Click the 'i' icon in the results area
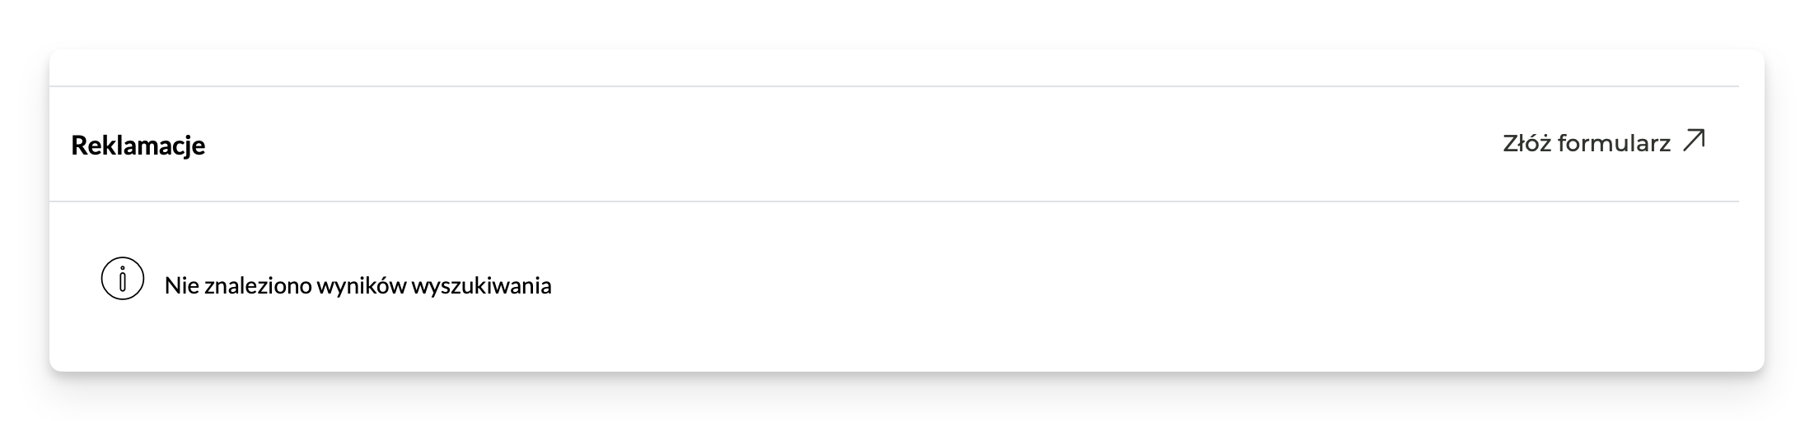 click(122, 279)
